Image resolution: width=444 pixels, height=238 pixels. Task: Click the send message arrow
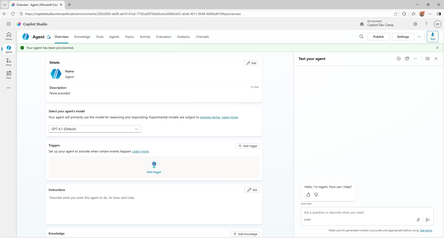[428, 220]
